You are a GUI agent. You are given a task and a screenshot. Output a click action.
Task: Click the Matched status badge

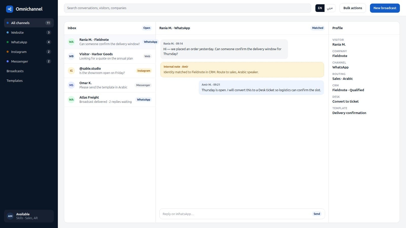point(318,28)
